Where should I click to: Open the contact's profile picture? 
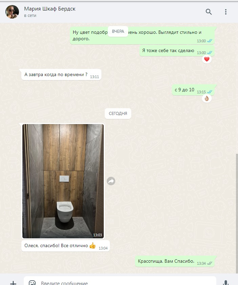[x=12, y=12]
